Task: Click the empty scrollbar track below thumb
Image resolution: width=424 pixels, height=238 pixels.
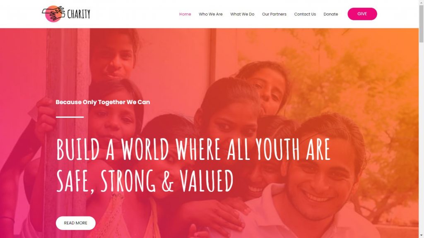Action: point(421,138)
